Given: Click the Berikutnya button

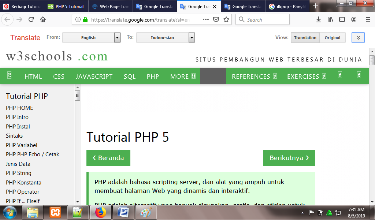Looking at the screenshot, I should 289,157.
